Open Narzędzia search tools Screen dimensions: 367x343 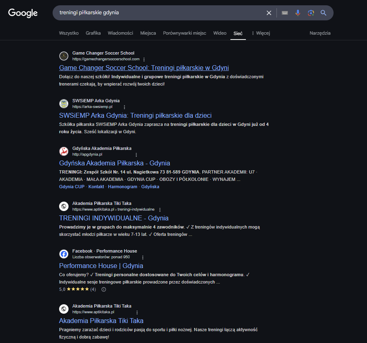coord(320,33)
